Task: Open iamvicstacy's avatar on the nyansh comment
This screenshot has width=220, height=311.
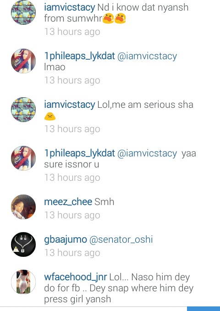Action: pos(23,12)
